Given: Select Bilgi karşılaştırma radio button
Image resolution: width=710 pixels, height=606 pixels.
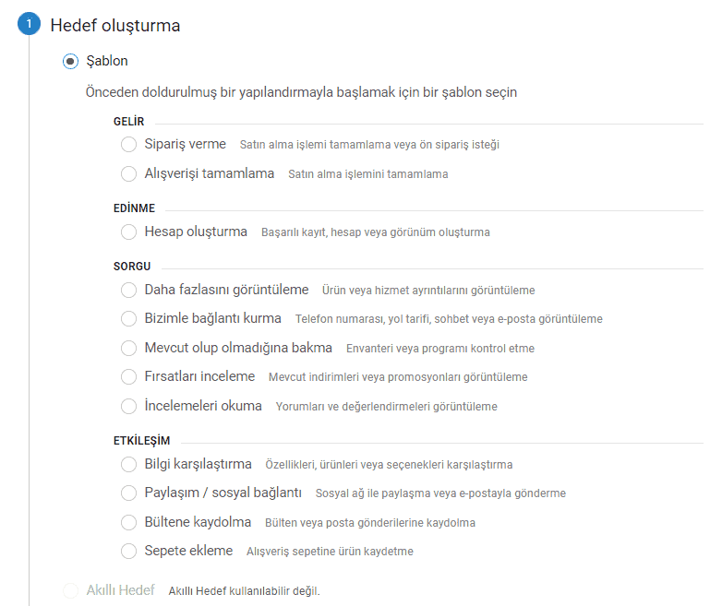Looking at the screenshot, I should tap(129, 464).
